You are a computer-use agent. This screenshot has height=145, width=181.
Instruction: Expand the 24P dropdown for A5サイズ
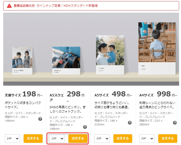pos(102,138)
